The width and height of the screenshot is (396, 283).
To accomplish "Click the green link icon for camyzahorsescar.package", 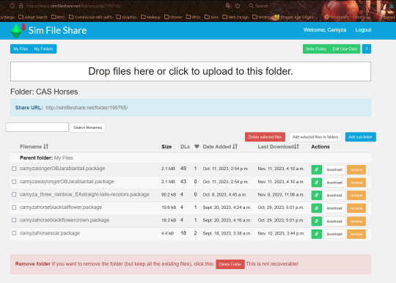I will click(317, 234).
